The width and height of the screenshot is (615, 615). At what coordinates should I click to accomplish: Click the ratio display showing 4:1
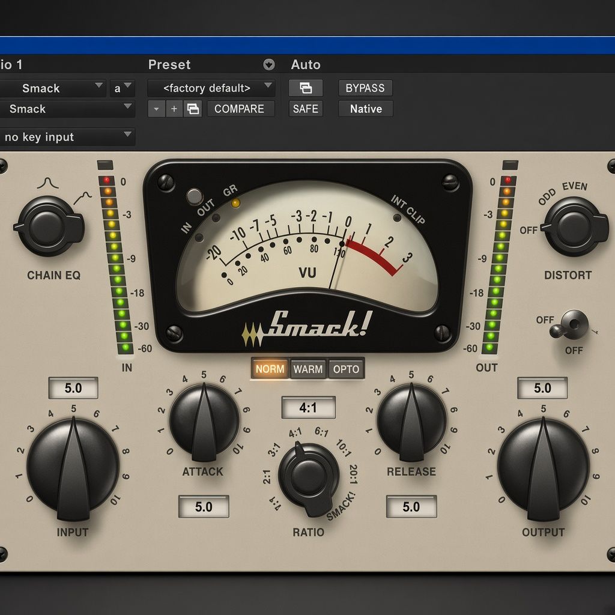[x=308, y=408]
